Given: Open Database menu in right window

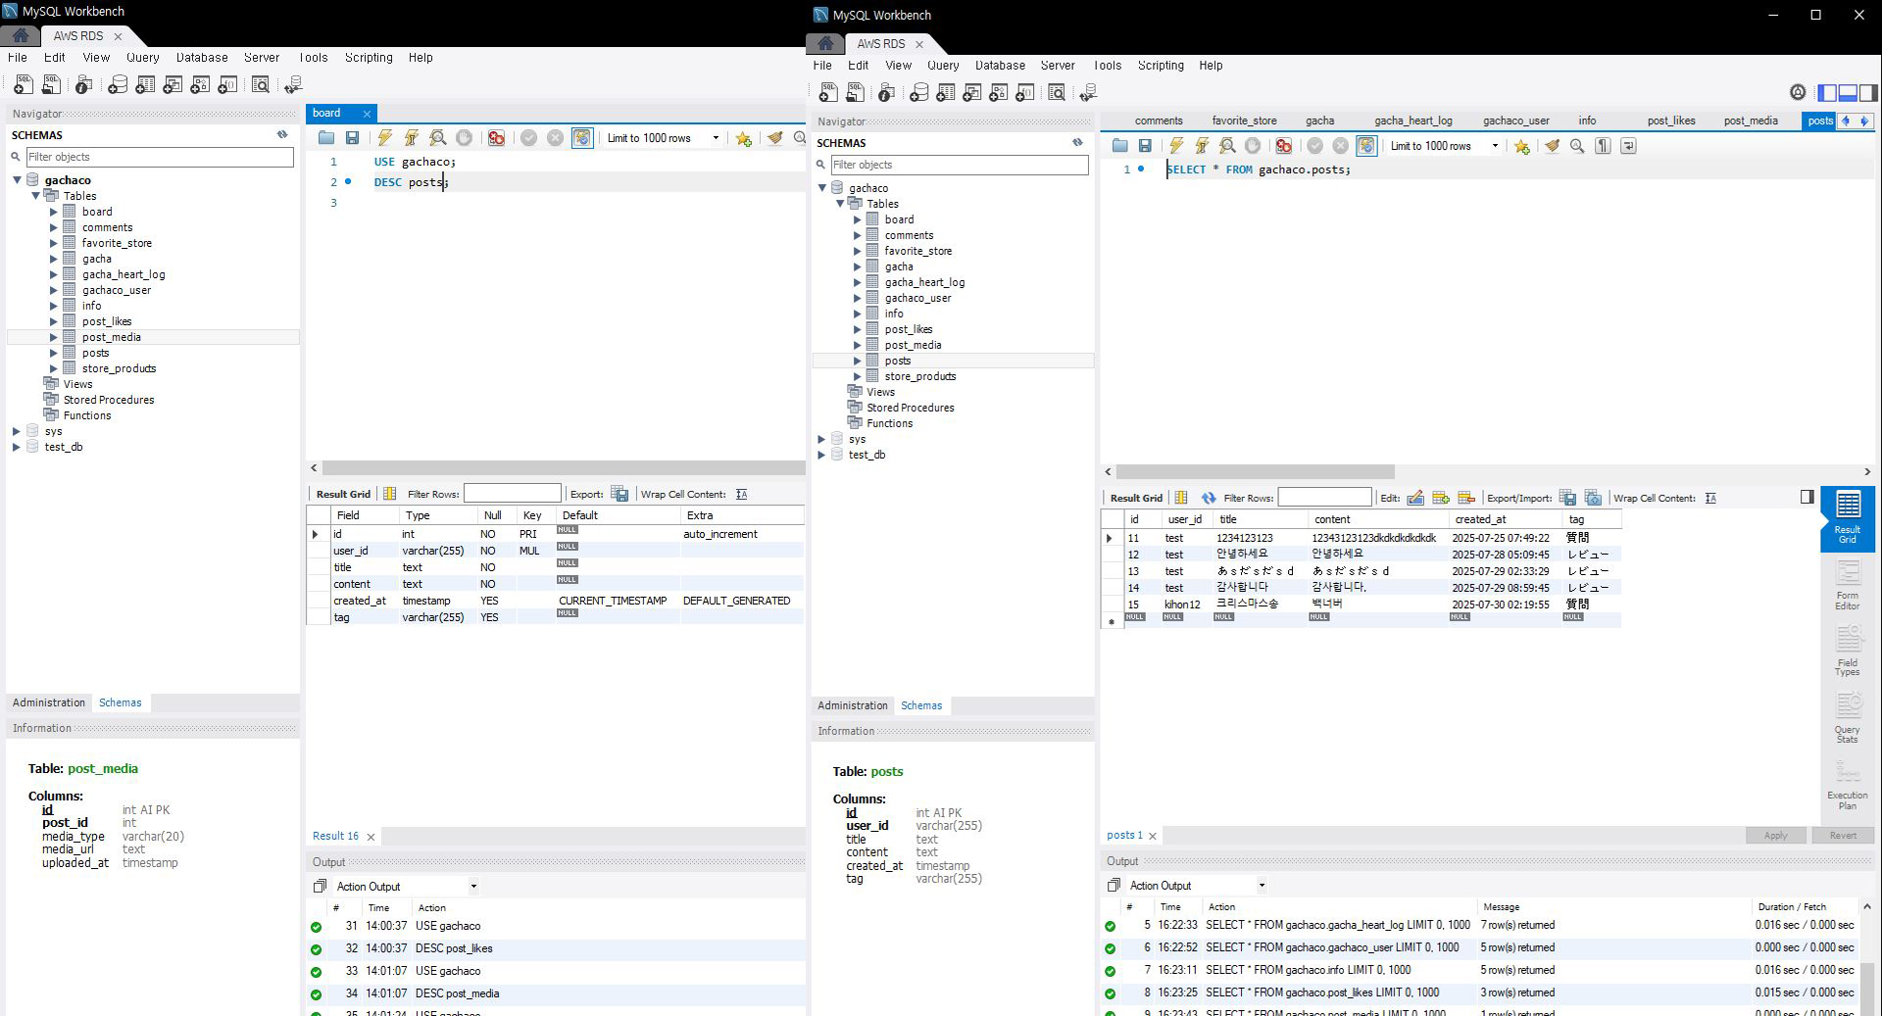Looking at the screenshot, I should tap(1000, 65).
